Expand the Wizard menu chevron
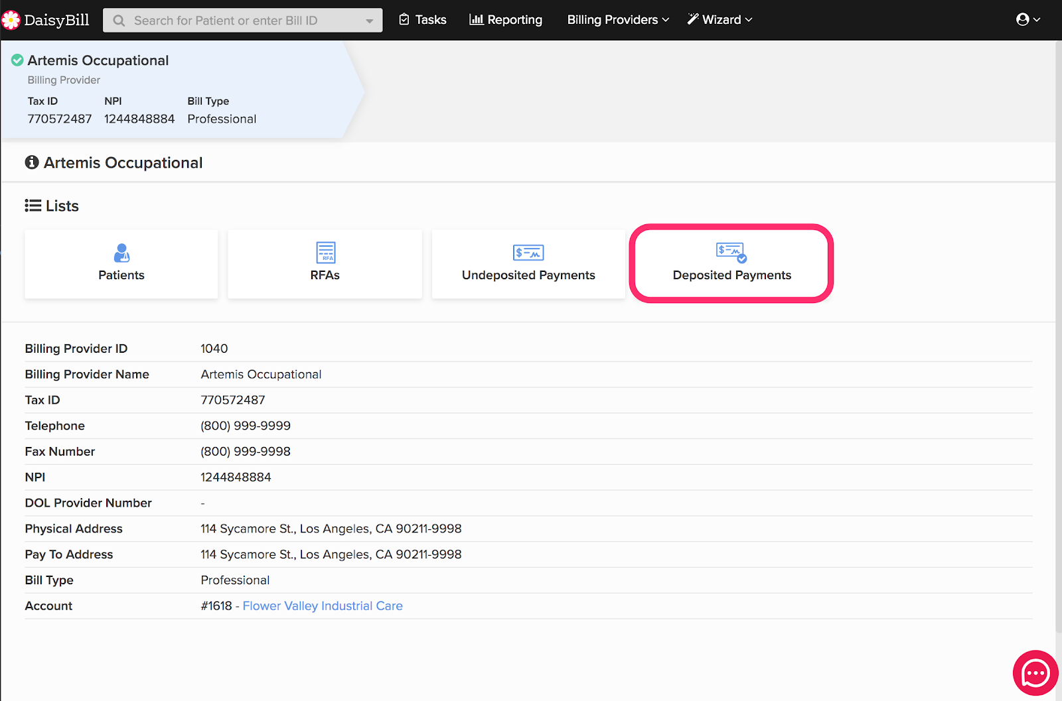This screenshot has width=1062, height=701. [749, 20]
